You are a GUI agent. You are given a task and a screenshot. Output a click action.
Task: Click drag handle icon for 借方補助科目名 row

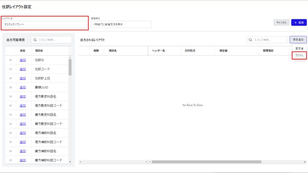(x=11, y=133)
